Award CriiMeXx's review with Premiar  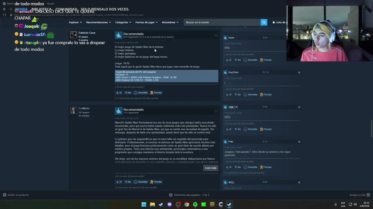(156, 182)
